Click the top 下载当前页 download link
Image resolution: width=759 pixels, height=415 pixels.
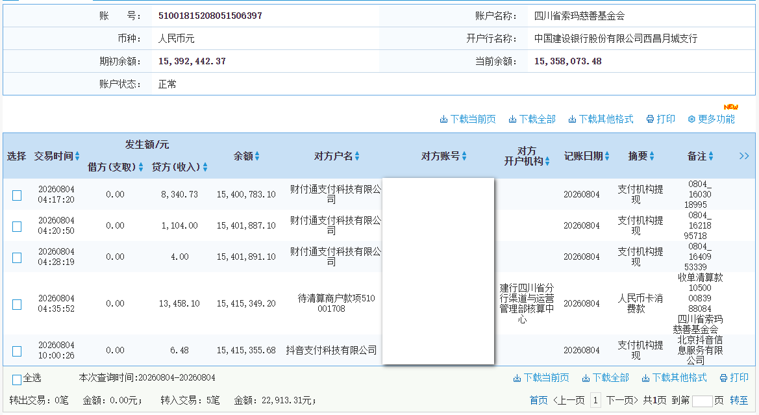467,119
